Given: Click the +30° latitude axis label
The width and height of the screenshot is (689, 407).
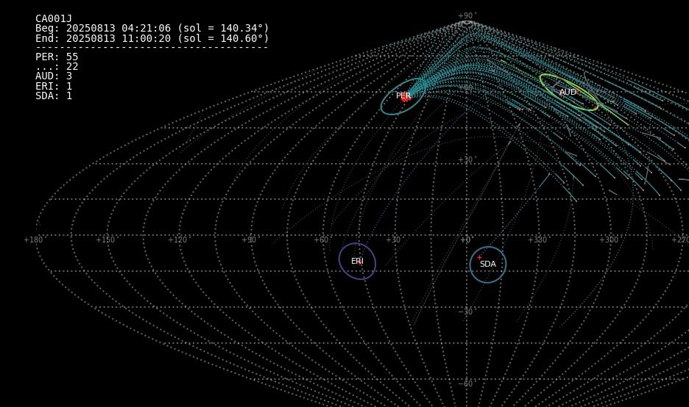Looking at the screenshot, I should click(x=467, y=160).
